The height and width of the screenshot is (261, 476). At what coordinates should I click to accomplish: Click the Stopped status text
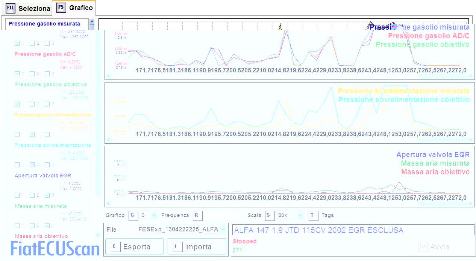(244, 241)
